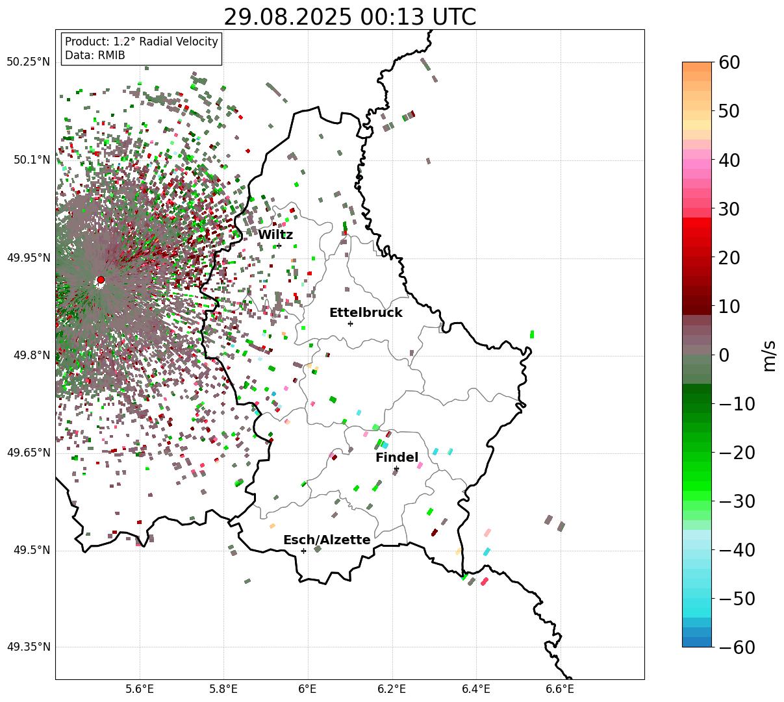Click the 30 tick label on colorbar
Viewport: 784px width, 702px height.
tap(730, 209)
